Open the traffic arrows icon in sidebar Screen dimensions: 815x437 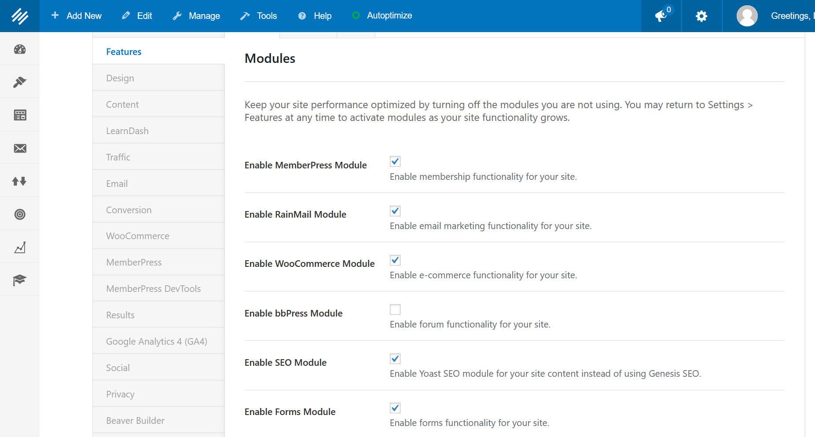(x=20, y=181)
